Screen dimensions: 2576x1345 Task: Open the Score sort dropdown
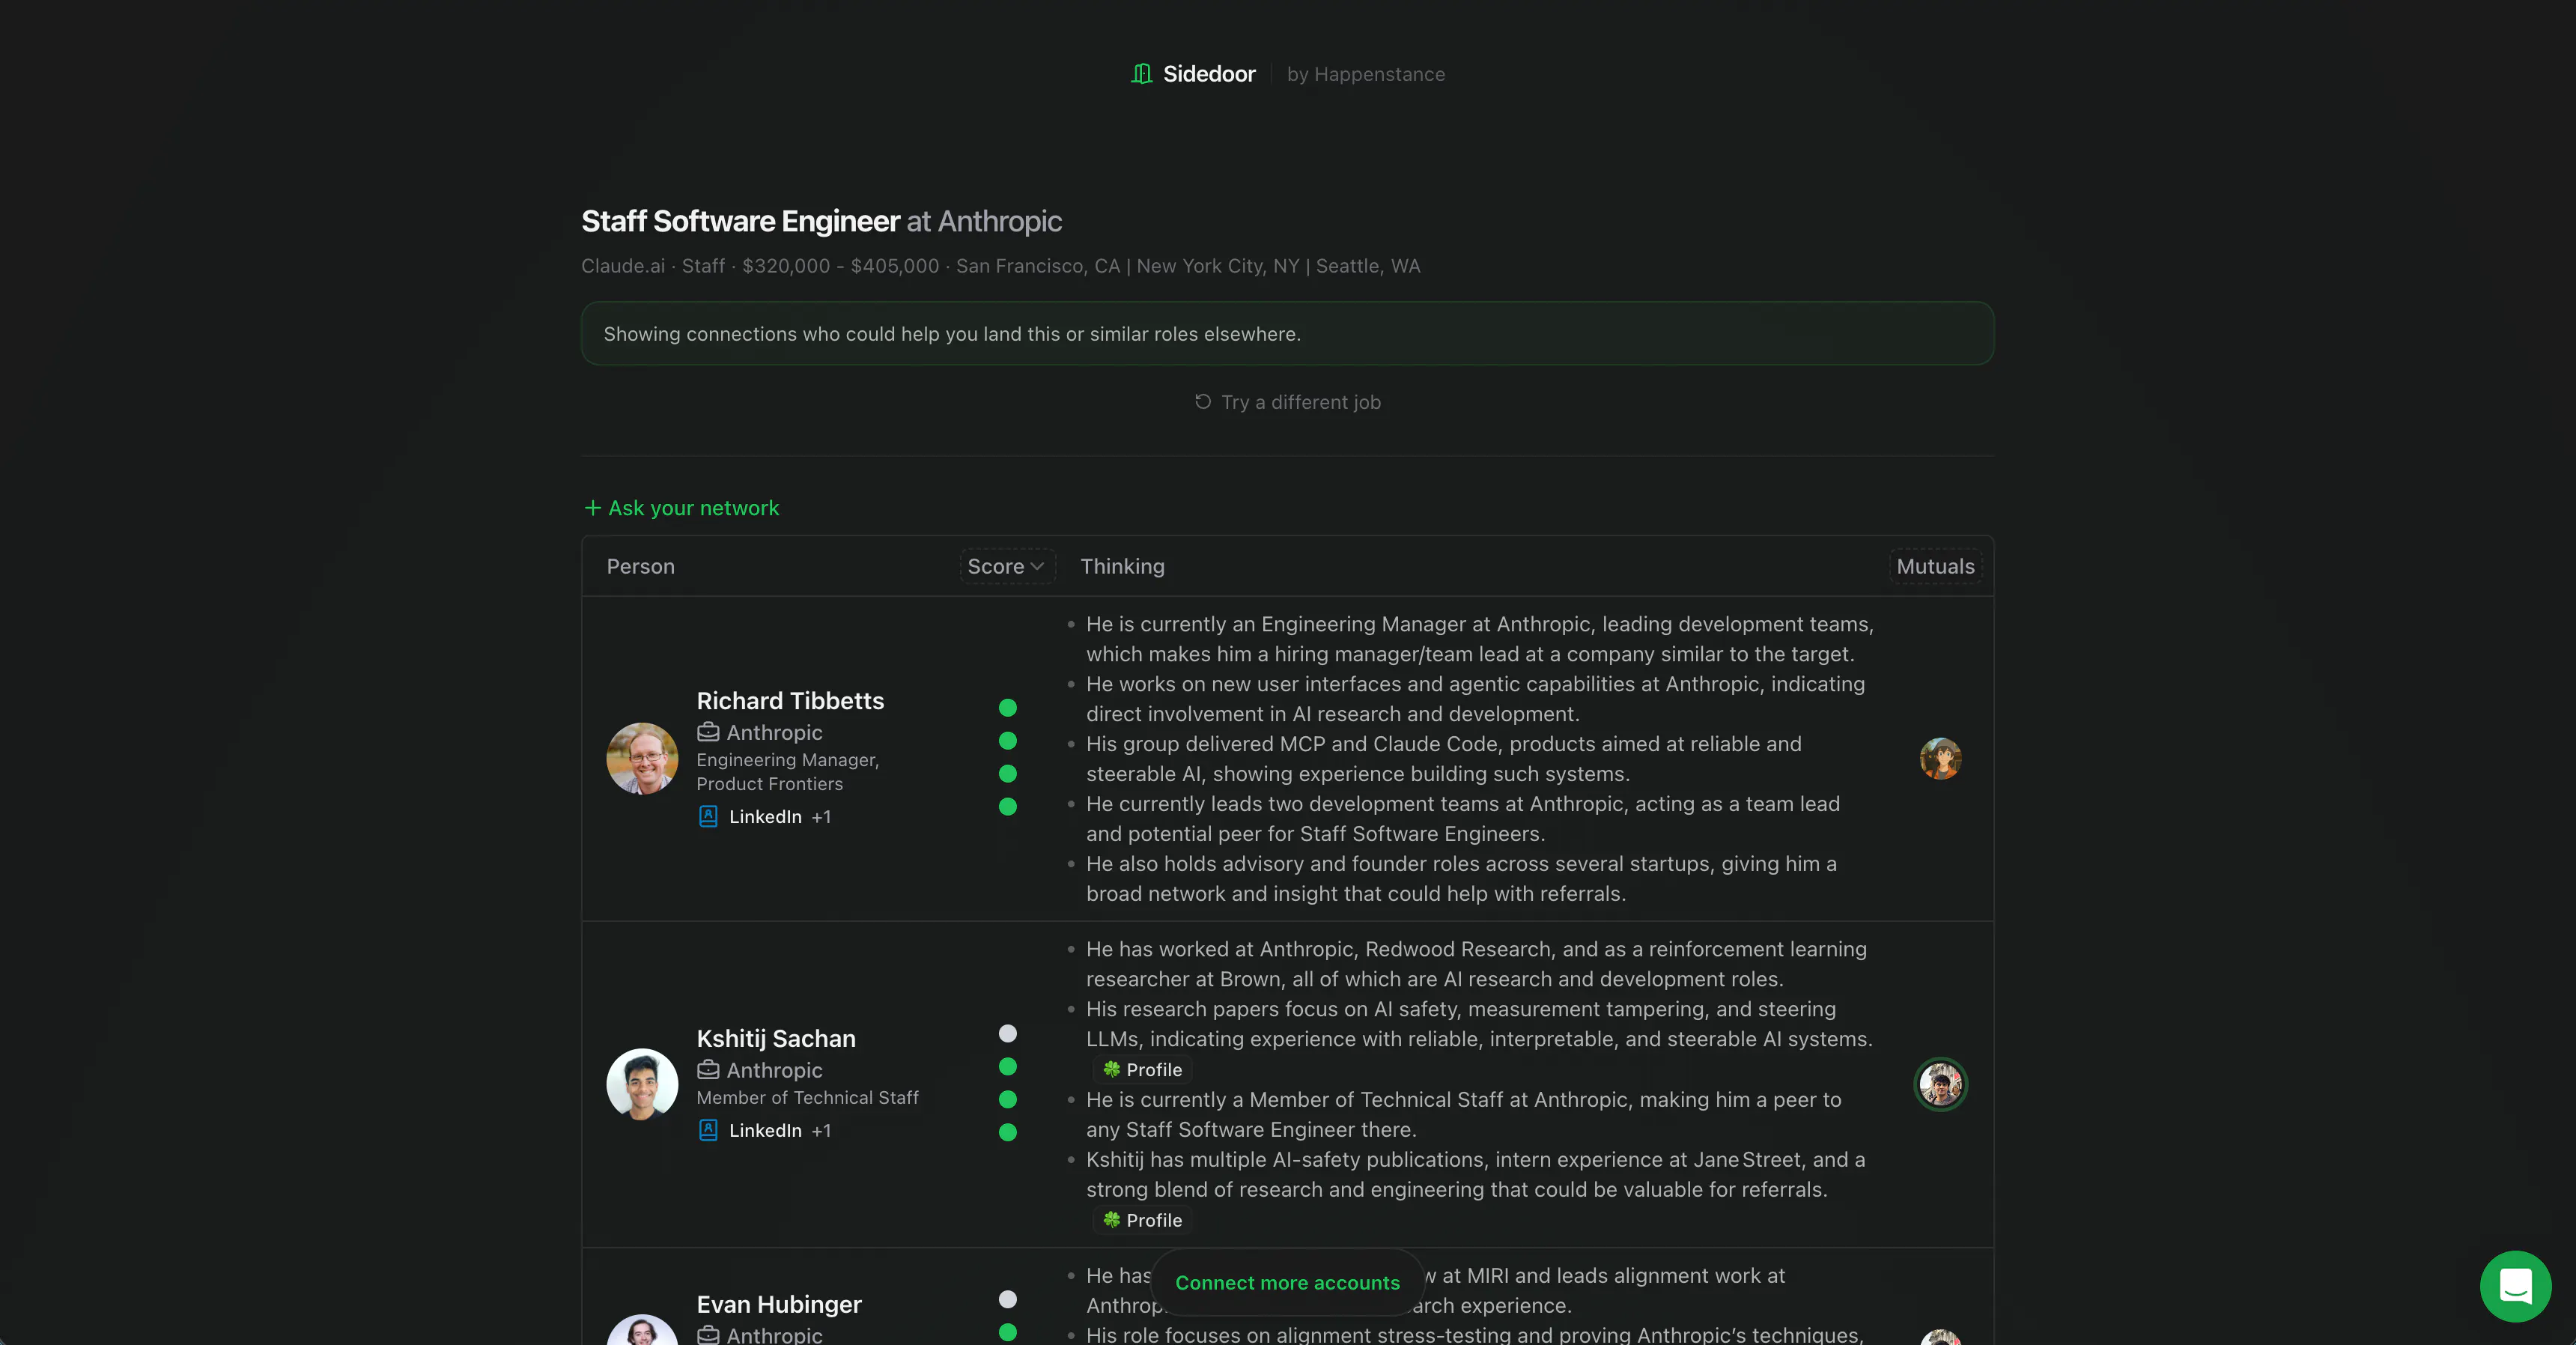[1007, 567]
